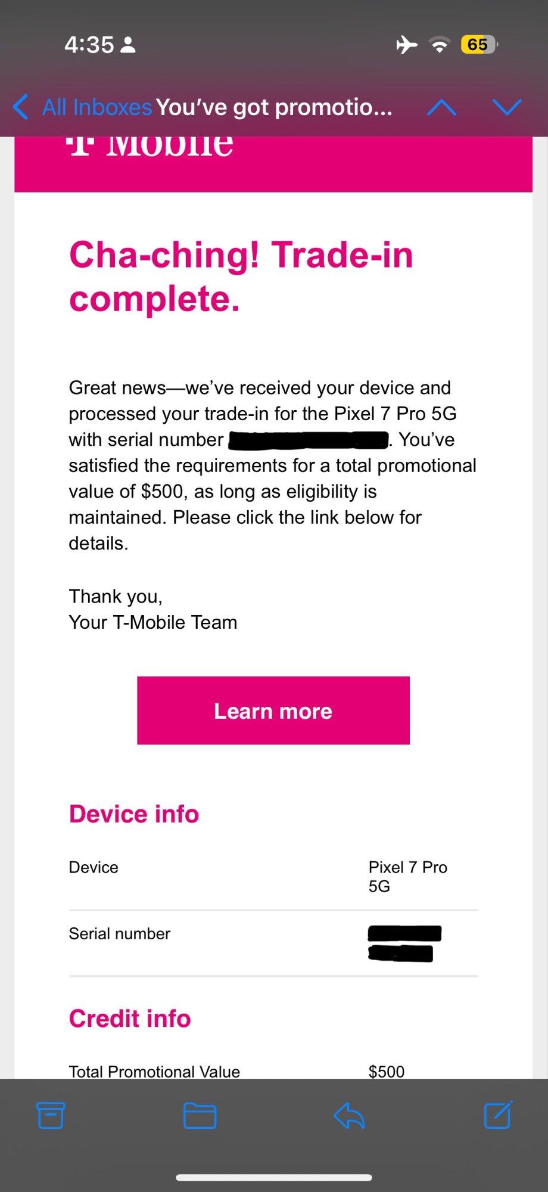Tap the 4:35 clock in status bar
This screenshot has width=548, height=1192.
(x=89, y=45)
